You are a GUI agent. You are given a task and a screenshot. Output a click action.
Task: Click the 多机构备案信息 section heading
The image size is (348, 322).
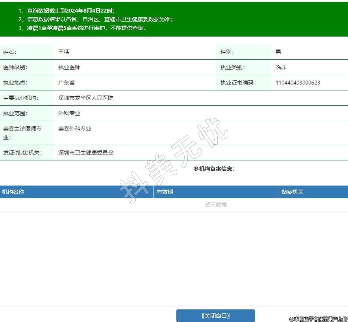(214, 169)
